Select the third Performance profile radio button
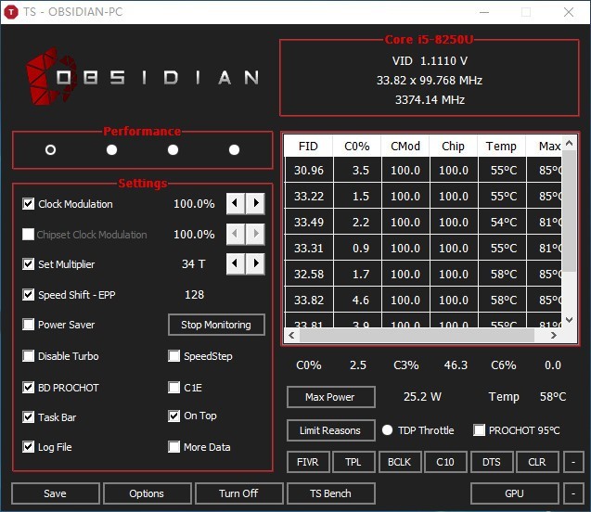 173,150
